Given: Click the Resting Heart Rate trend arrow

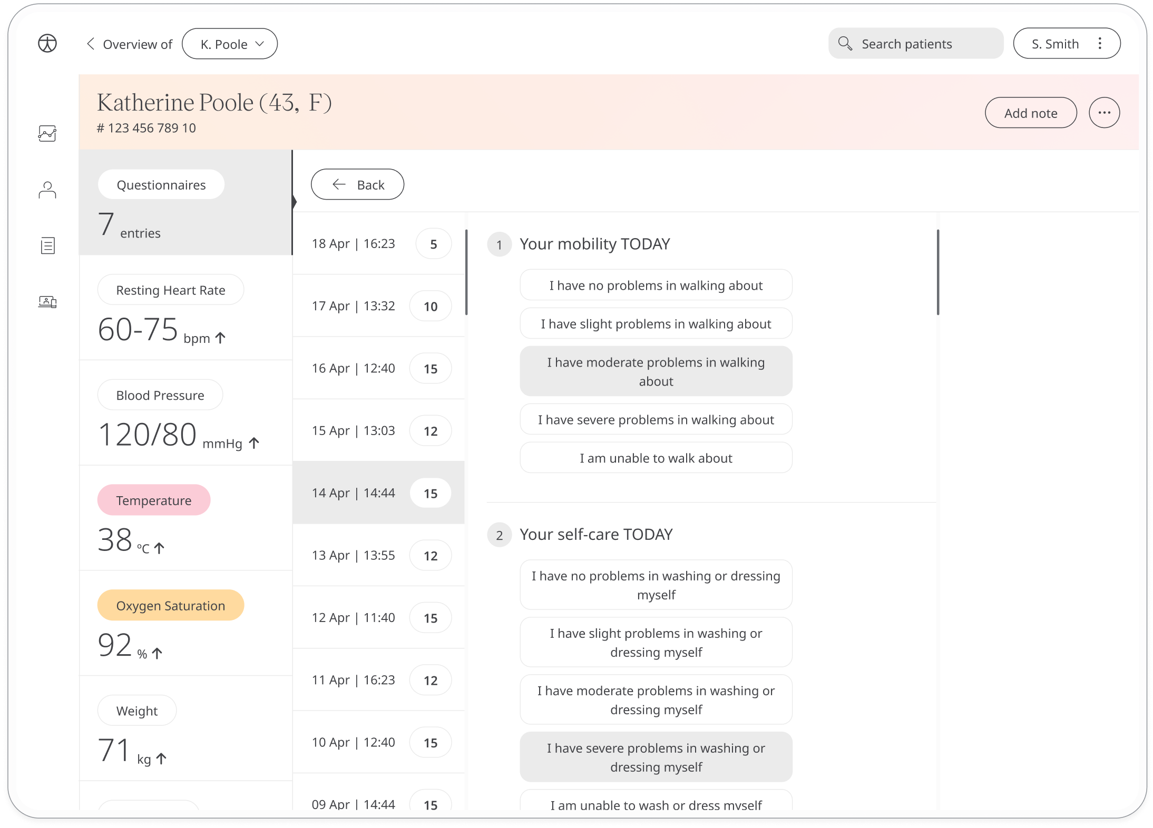Looking at the screenshot, I should tap(221, 338).
